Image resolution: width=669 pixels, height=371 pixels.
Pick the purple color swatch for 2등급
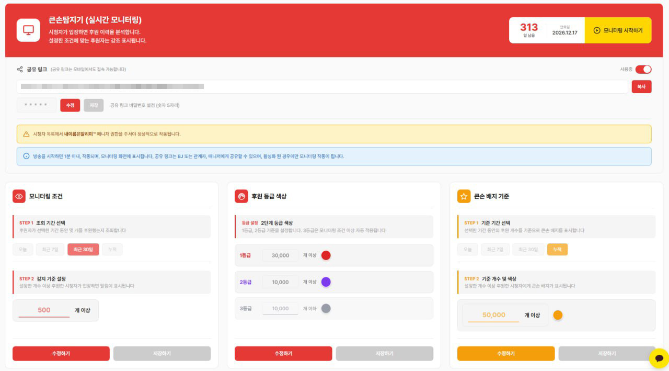(x=326, y=282)
